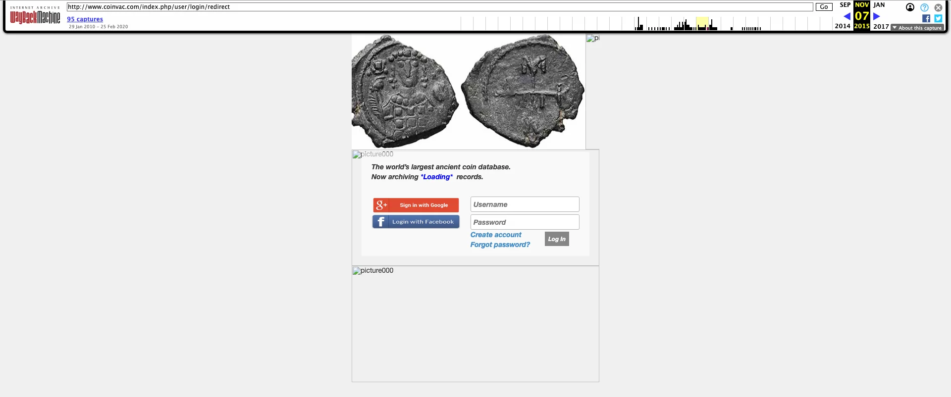Go to previous capture arrow

[x=847, y=16]
